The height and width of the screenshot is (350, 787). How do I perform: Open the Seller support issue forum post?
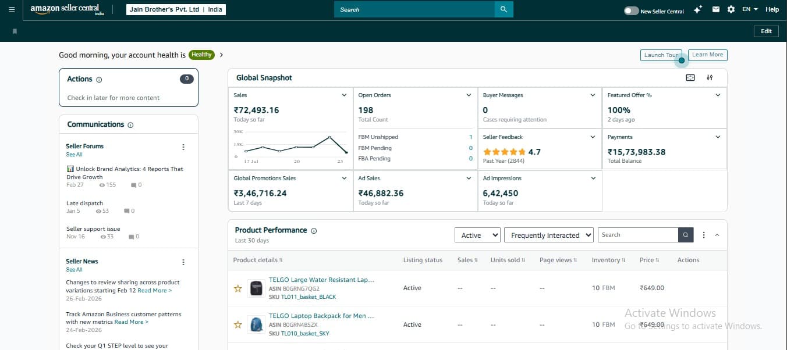click(x=93, y=229)
